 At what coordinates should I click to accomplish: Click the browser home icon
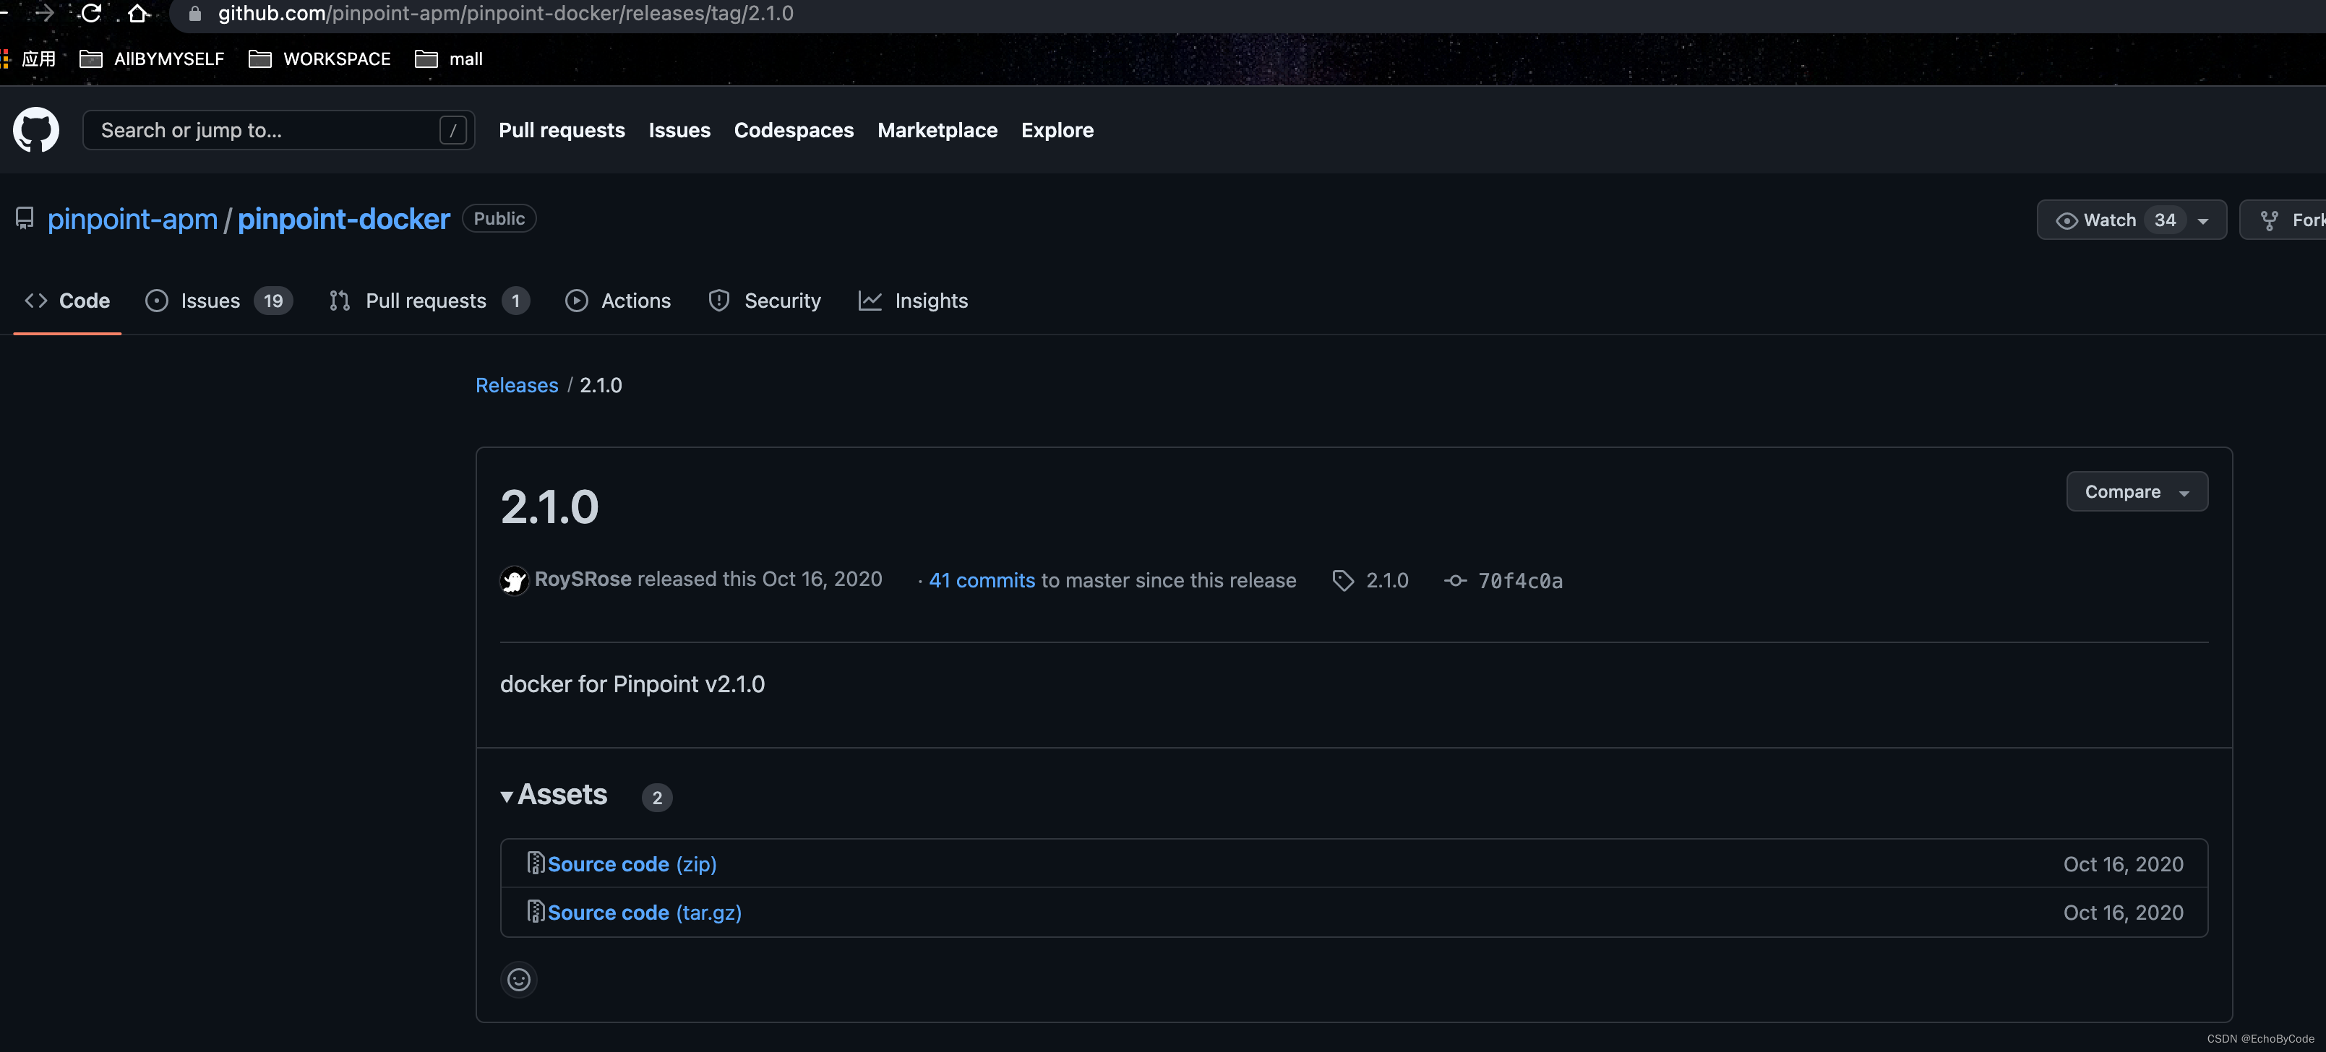tap(137, 14)
